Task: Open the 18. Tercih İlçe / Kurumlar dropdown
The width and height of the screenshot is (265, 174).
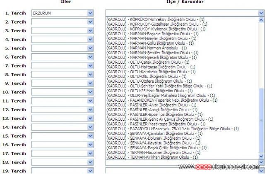Action: (261, 162)
